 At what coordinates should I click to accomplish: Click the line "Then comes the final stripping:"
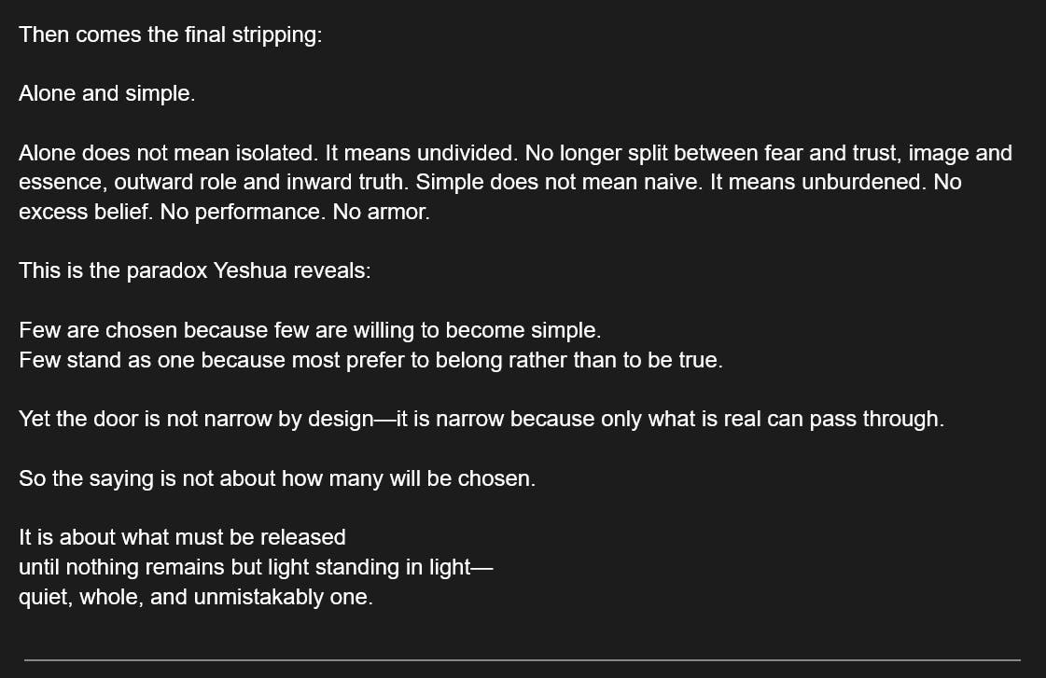170,35
